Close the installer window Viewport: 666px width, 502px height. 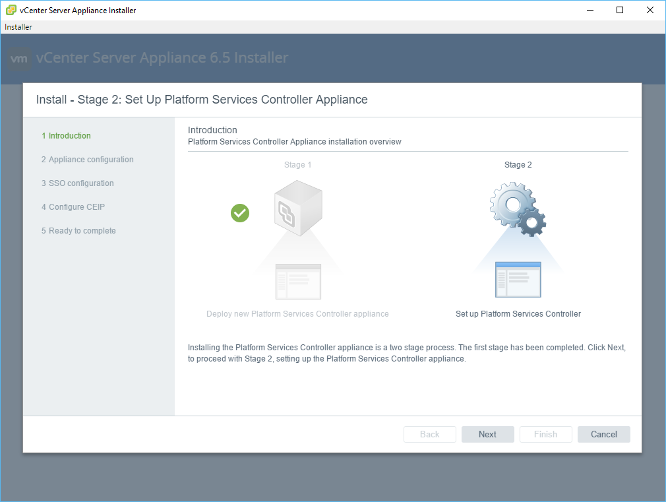pyautogui.click(x=650, y=10)
